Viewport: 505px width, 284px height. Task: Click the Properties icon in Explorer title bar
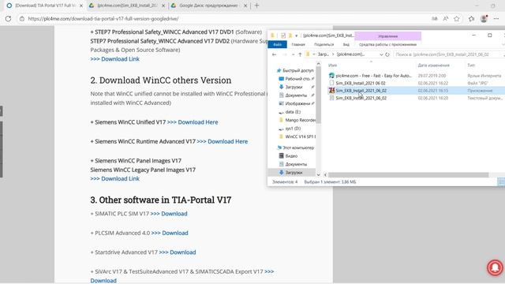(283, 35)
